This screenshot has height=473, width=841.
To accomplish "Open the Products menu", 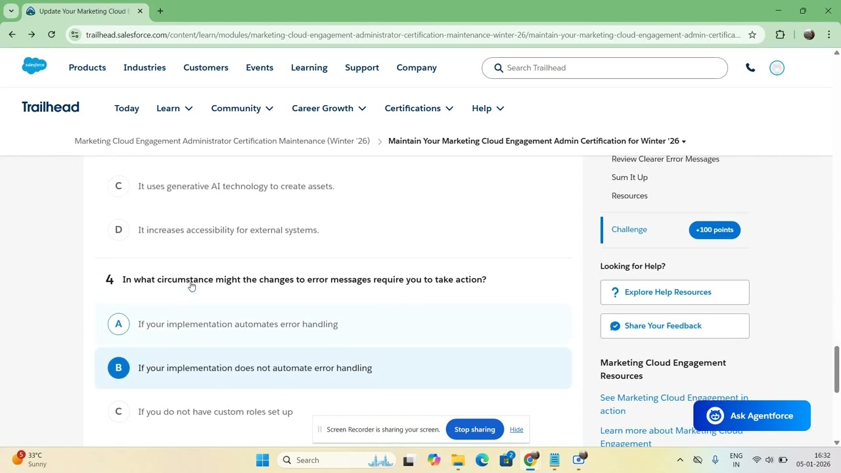I will tap(87, 68).
